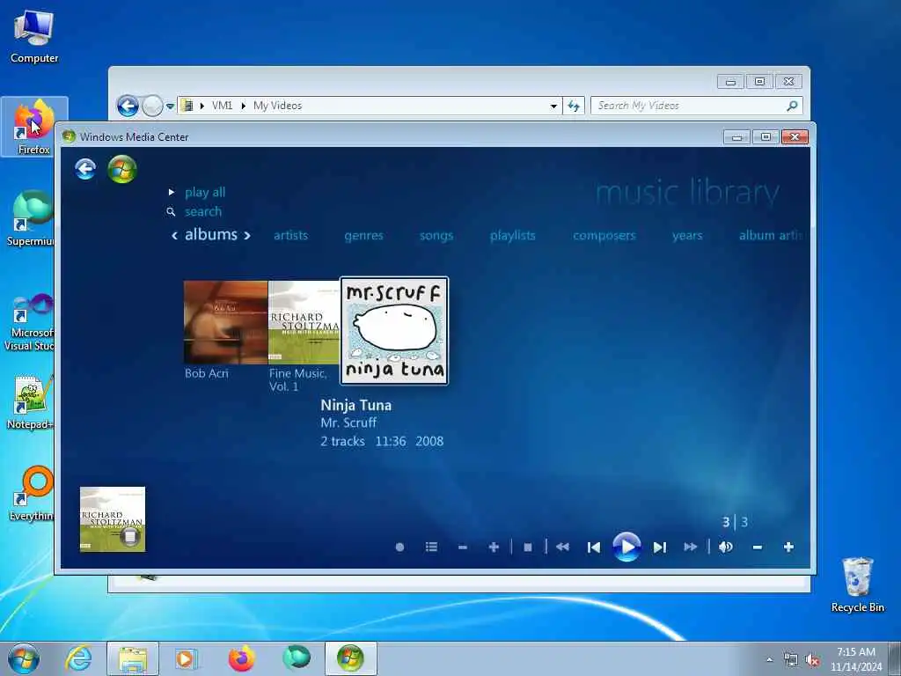Click Explorer forward button in My Videos window
This screenshot has height=676, width=901.
tap(152, 106)
